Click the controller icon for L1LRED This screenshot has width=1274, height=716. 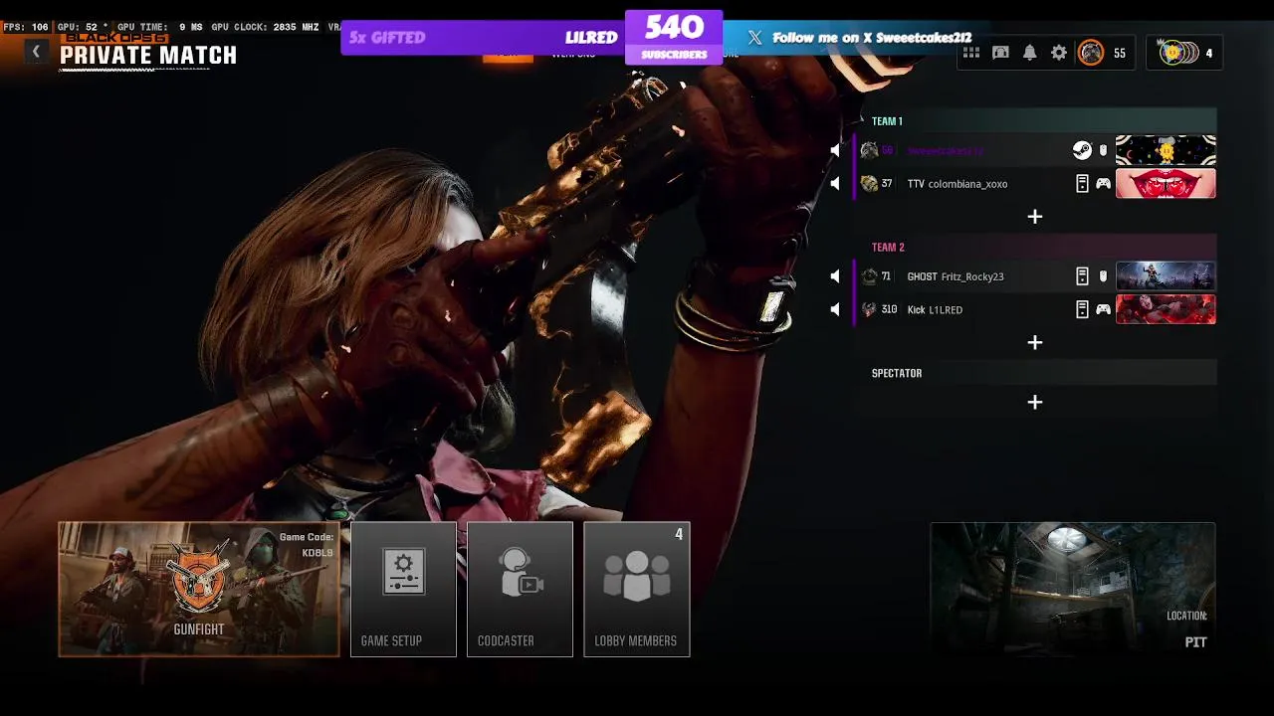pos(1103,309)
